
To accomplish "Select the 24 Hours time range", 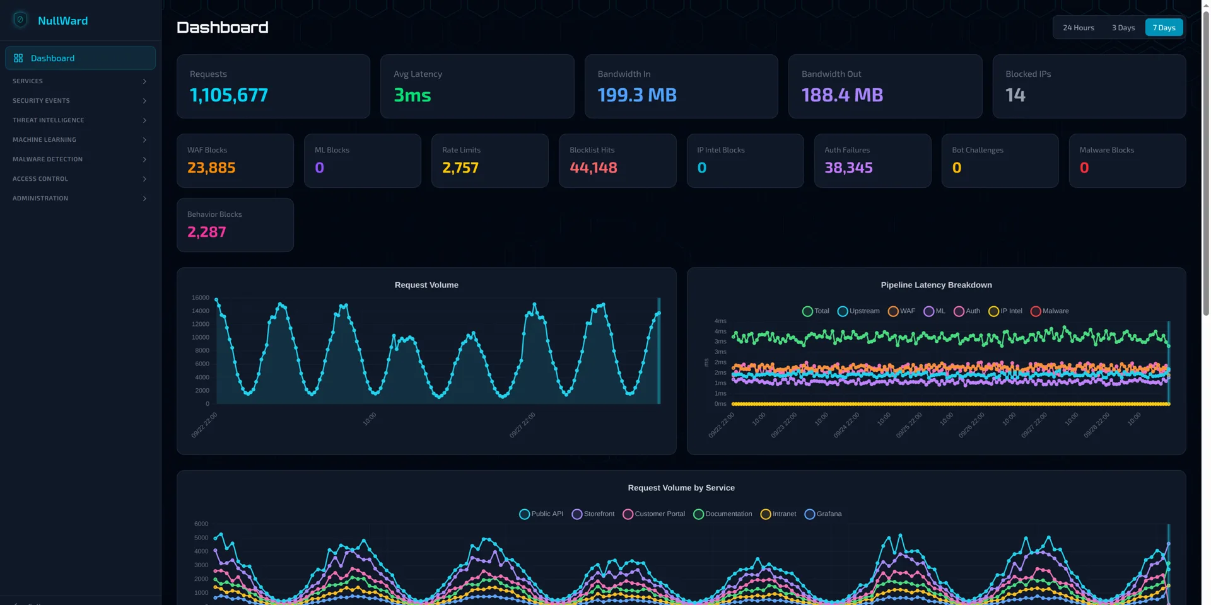I will pyautogui.click(x=1078, y=28).
